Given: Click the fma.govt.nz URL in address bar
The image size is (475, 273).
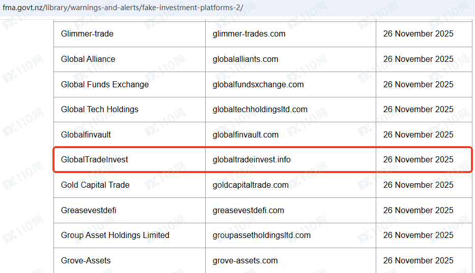Looking at the screenshot, I should coord(123,9).
